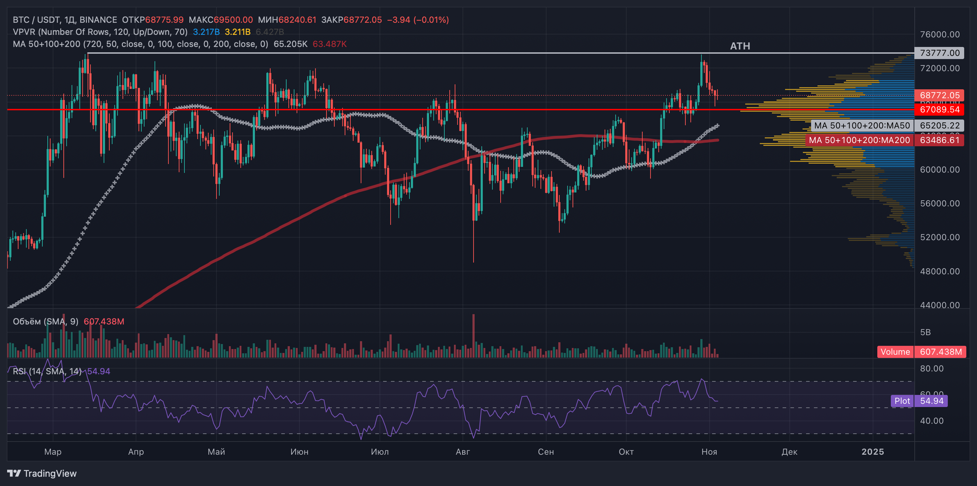Select the BTC / USDT, 1Д, BINANCE symbol title
This screenshot has width=977, height=486.
coord(65,20)
